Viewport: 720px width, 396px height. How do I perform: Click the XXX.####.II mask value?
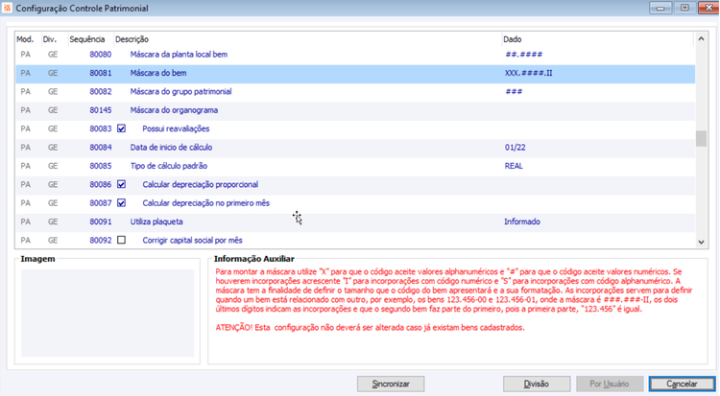(x=529, y=73)
